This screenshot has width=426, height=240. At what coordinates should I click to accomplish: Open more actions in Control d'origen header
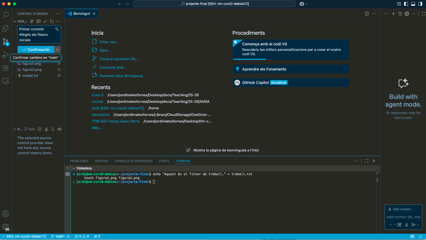(x=58, y=14)
